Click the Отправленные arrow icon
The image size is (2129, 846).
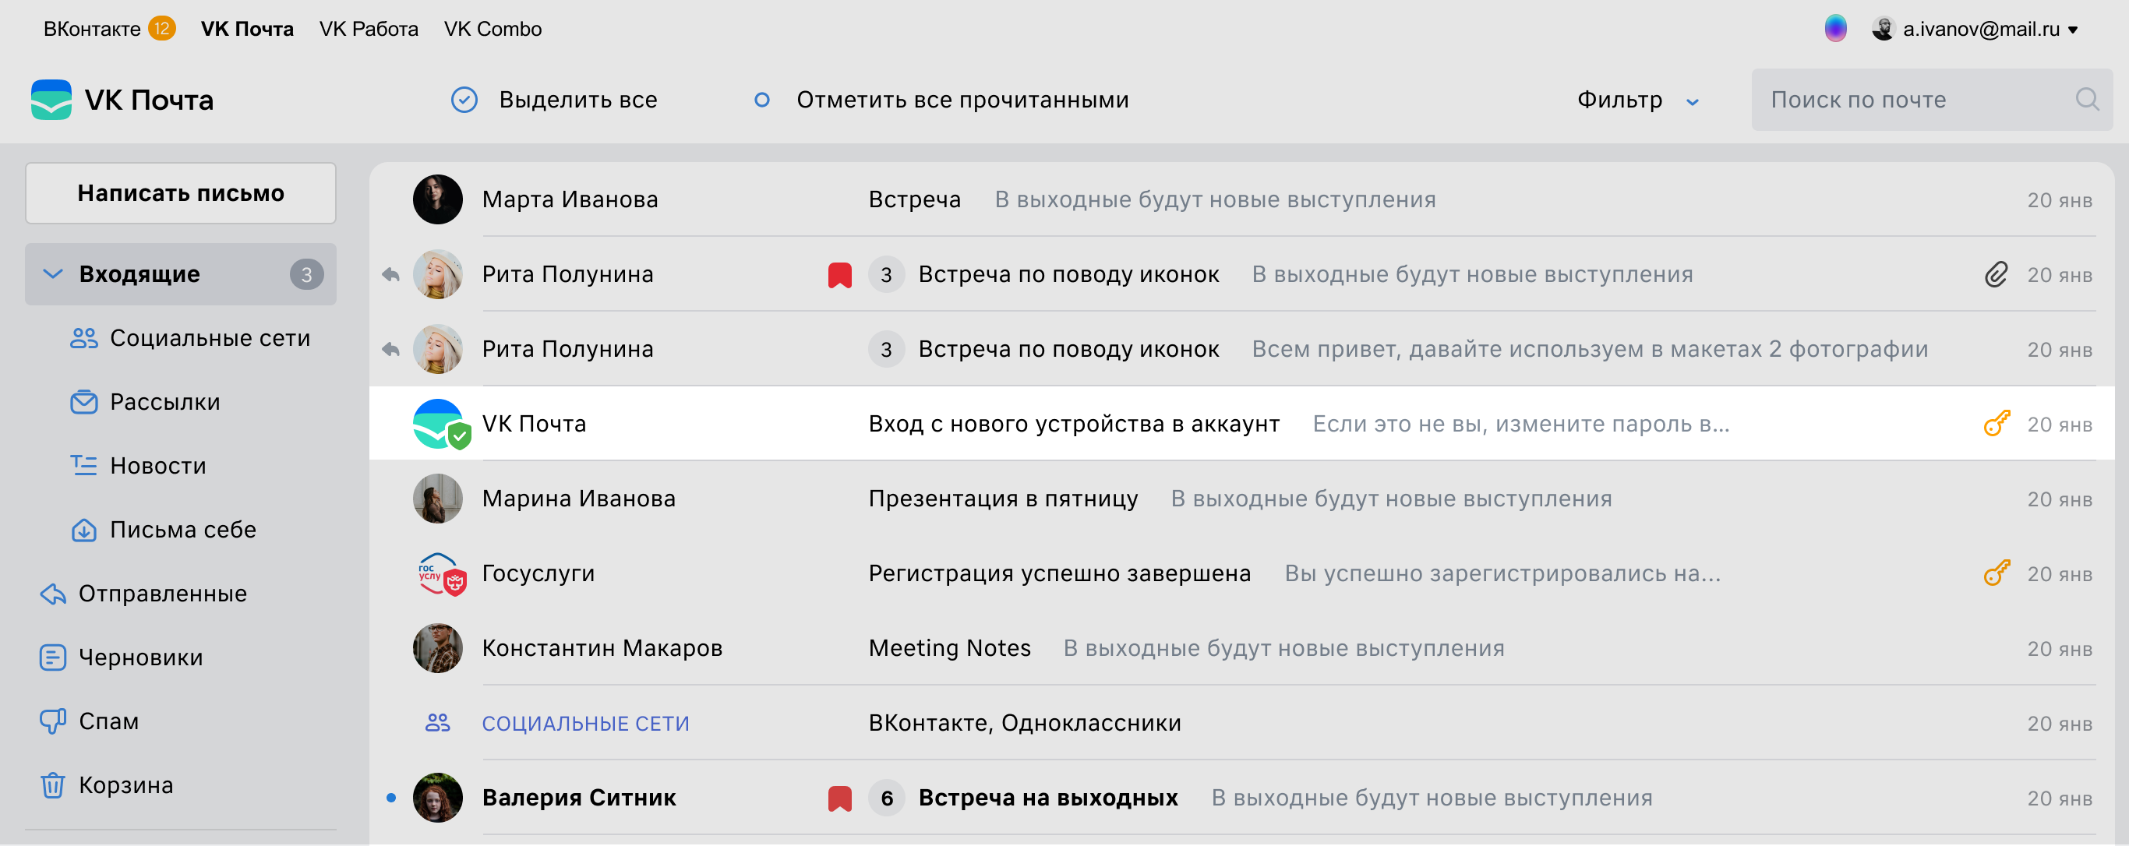[53, 594]
